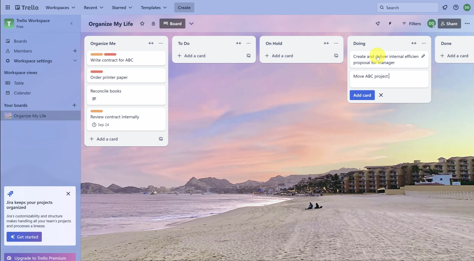The width and height of the screenshot is (474, 261).
Task: Open the help question mark icon
Action: click(x=456, y=7)
